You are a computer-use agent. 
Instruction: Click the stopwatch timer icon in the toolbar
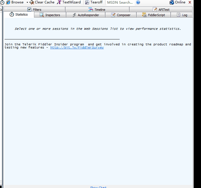click(x=2, y=2)
